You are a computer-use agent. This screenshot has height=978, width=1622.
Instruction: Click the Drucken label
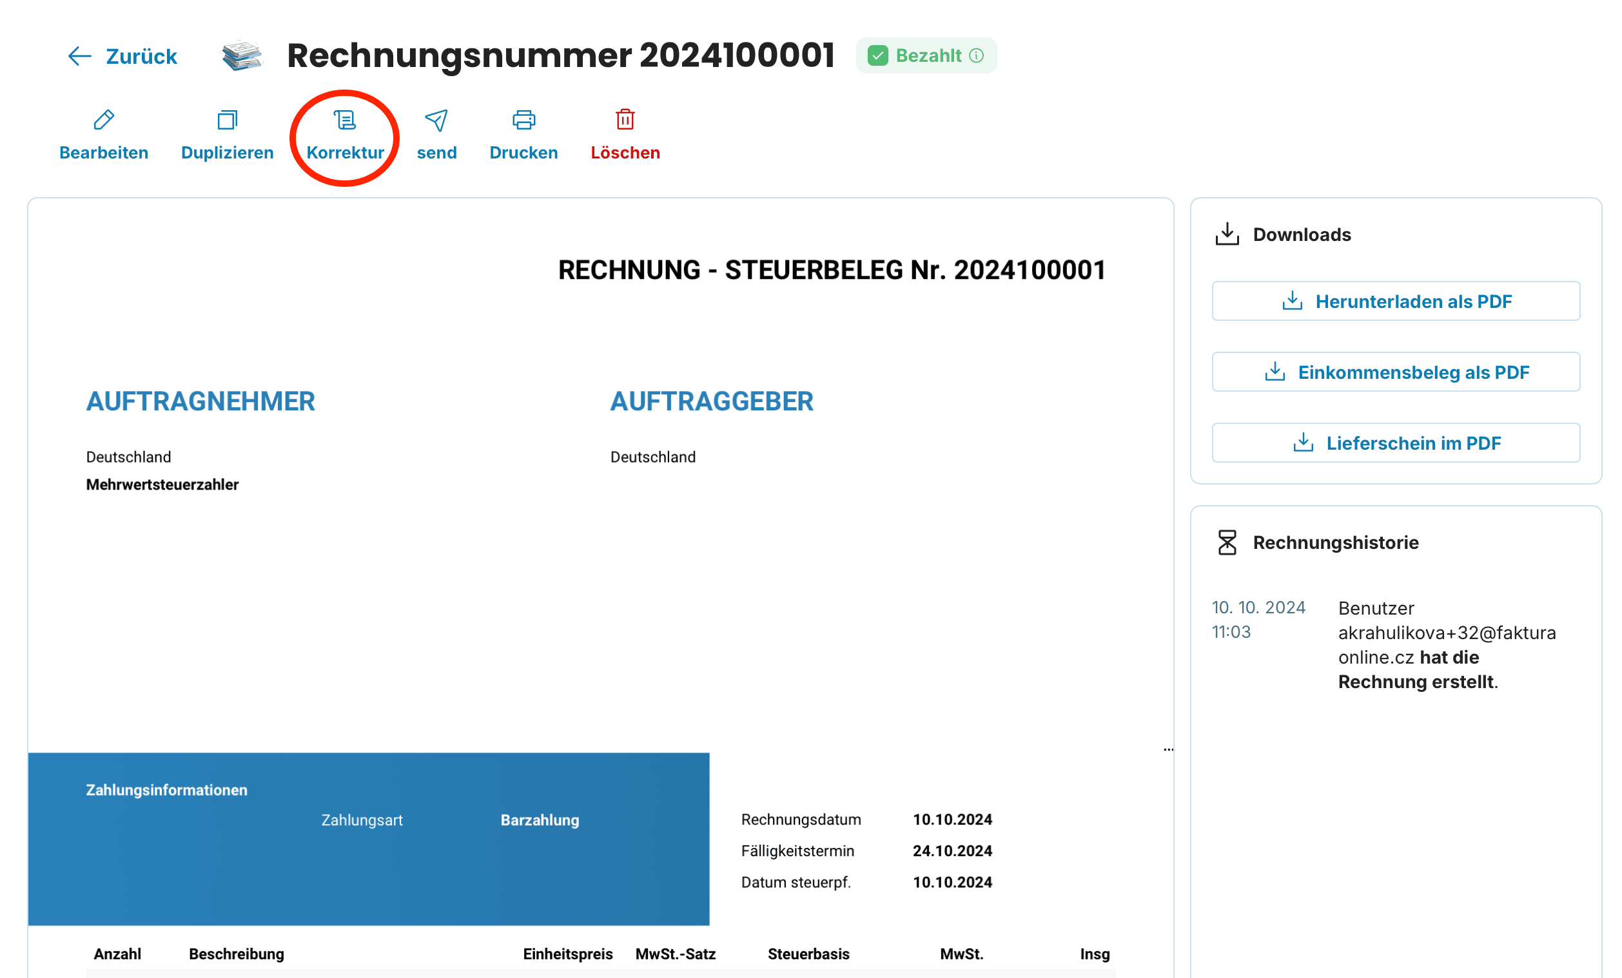pyautogui.click(x=523, y=153)
